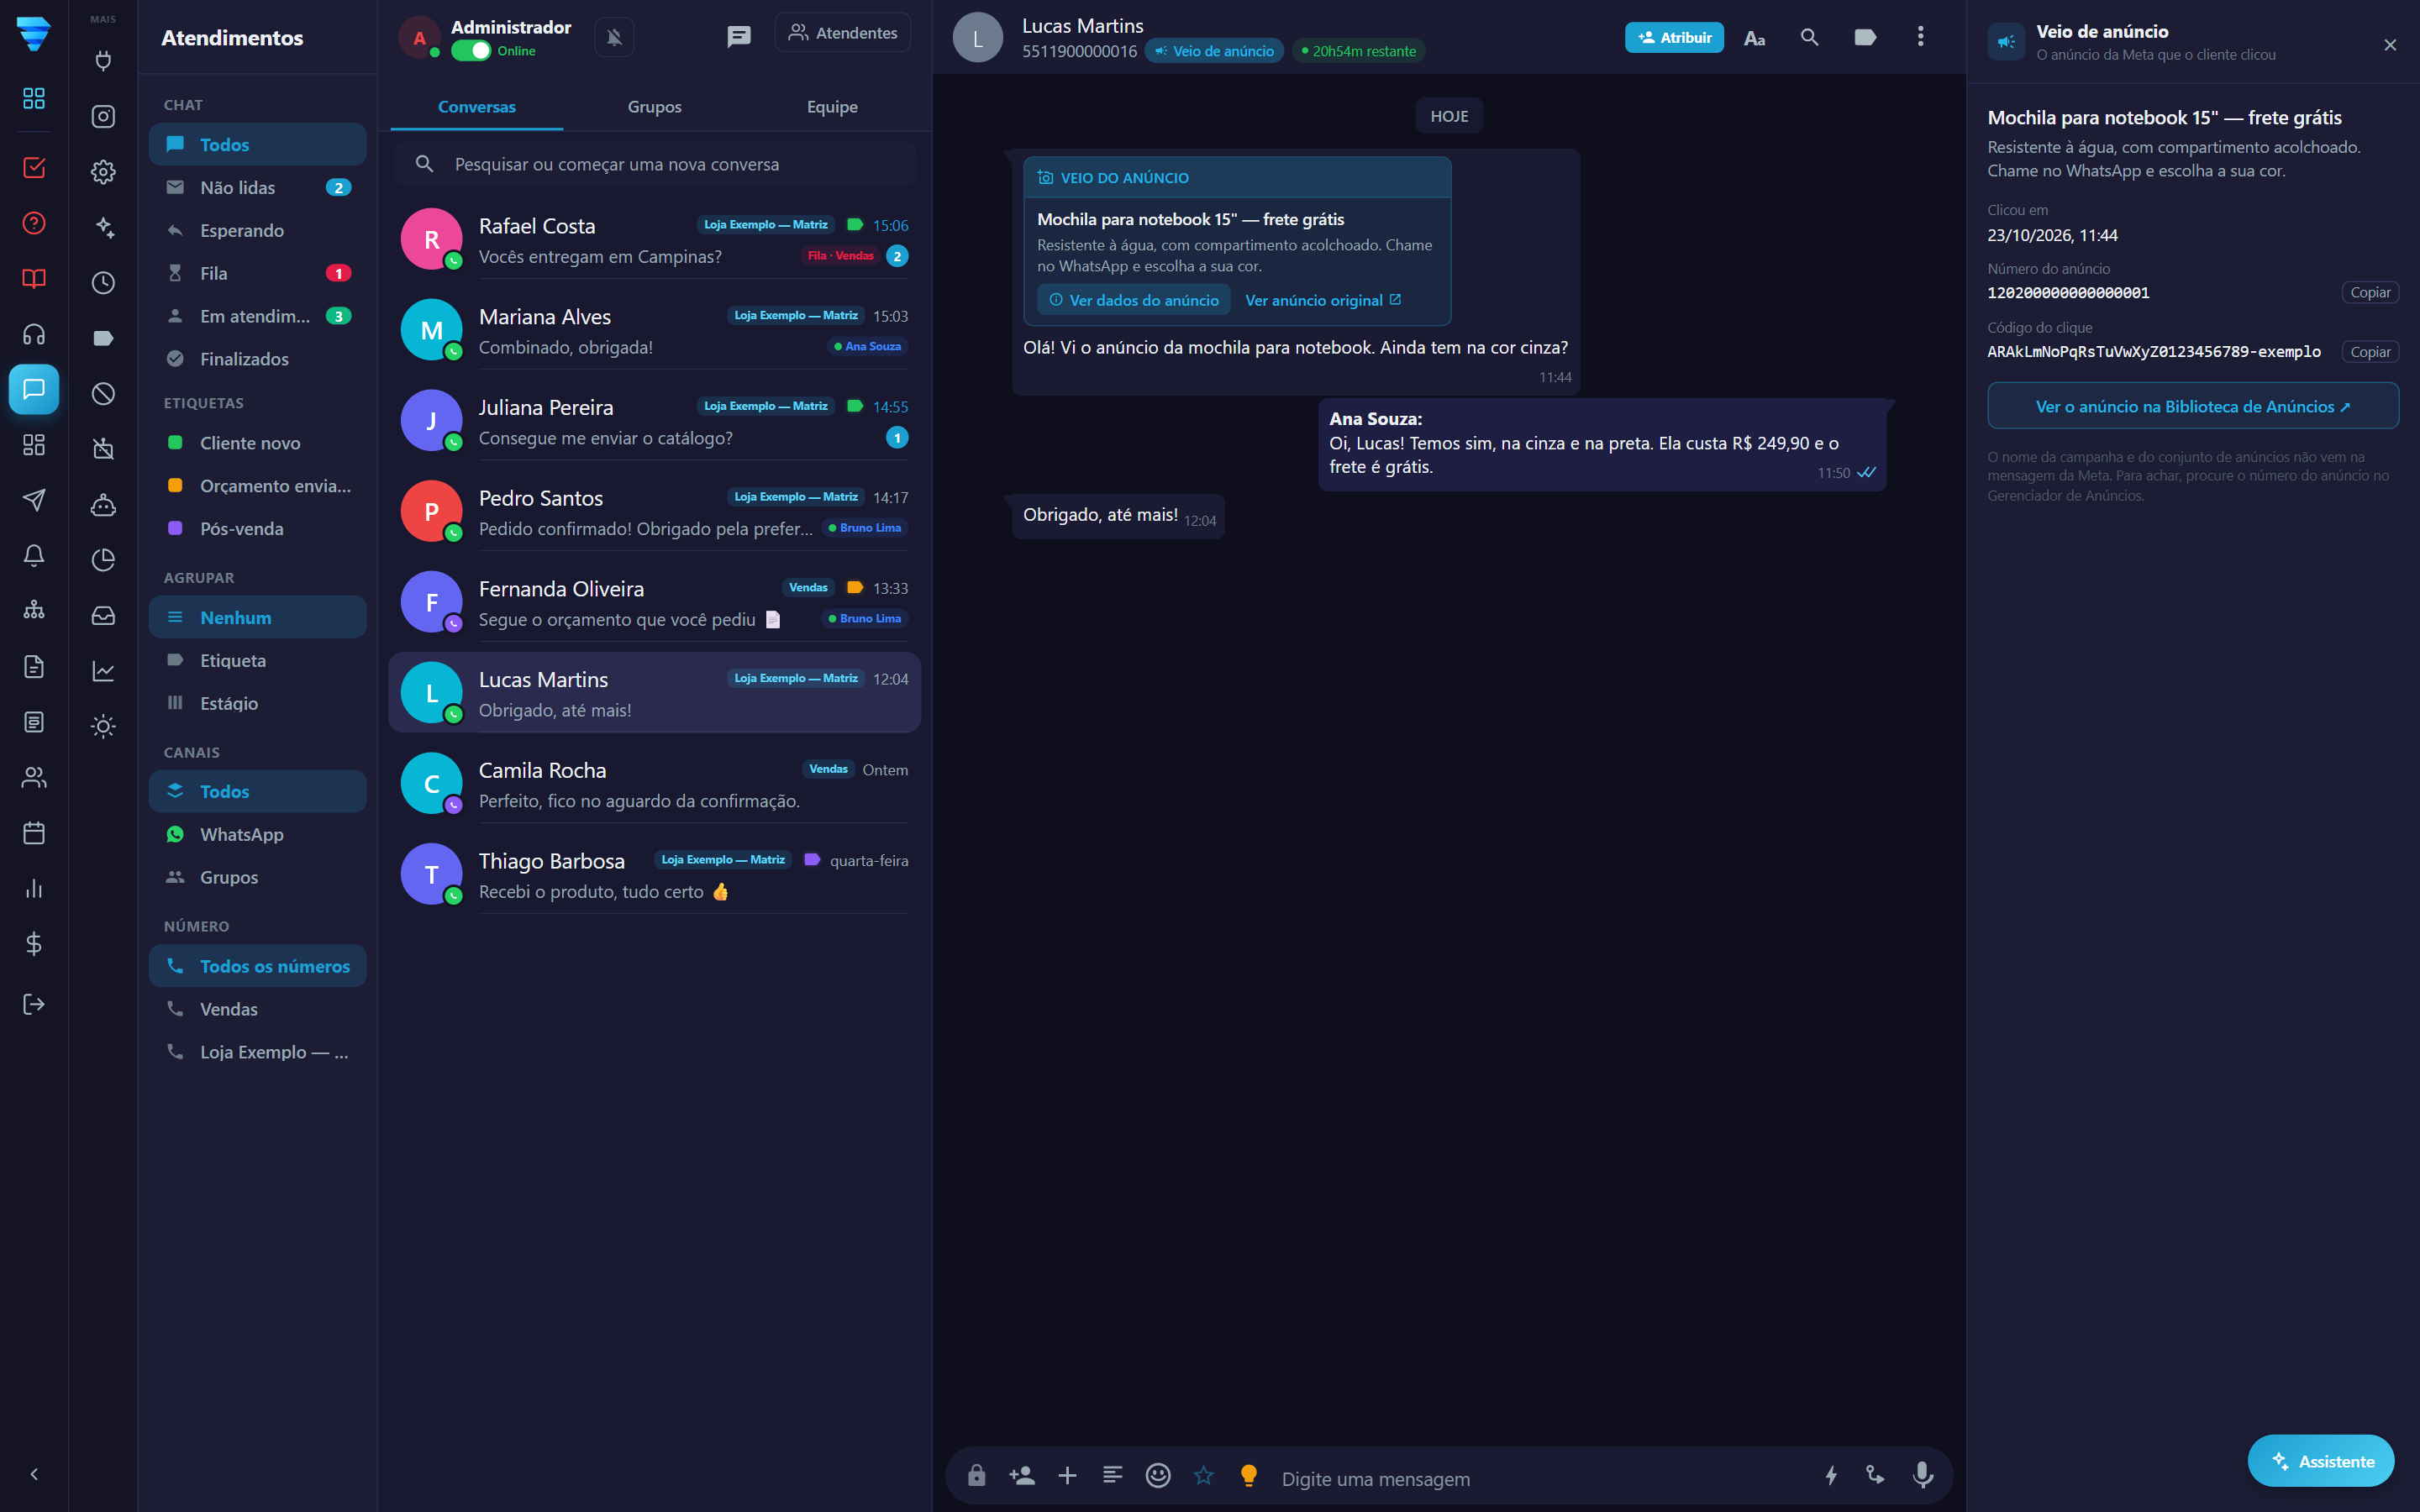Copy the Código do clique value
This screenshot has height=1512, width=2420.
pos(2370,352)
